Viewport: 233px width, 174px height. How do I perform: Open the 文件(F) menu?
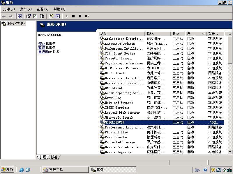click(x=9, y=9)
